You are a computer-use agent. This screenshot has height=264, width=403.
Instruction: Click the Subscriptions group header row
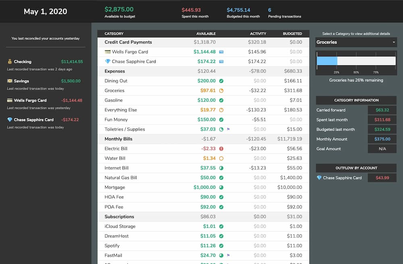pos(203,217)
